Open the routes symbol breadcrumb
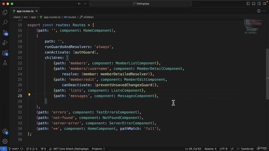The image size is (269, 151). pyautogui.click(x=70, y=17)
